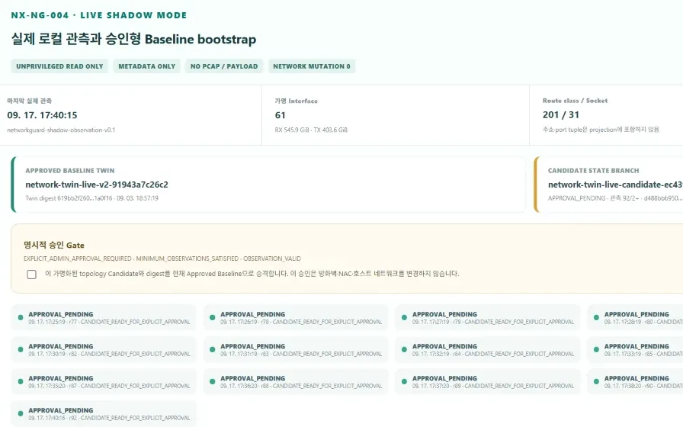Click the Gate checkbox description text
The width and height of the screenshot is (683, 427).
coord(252,274)
